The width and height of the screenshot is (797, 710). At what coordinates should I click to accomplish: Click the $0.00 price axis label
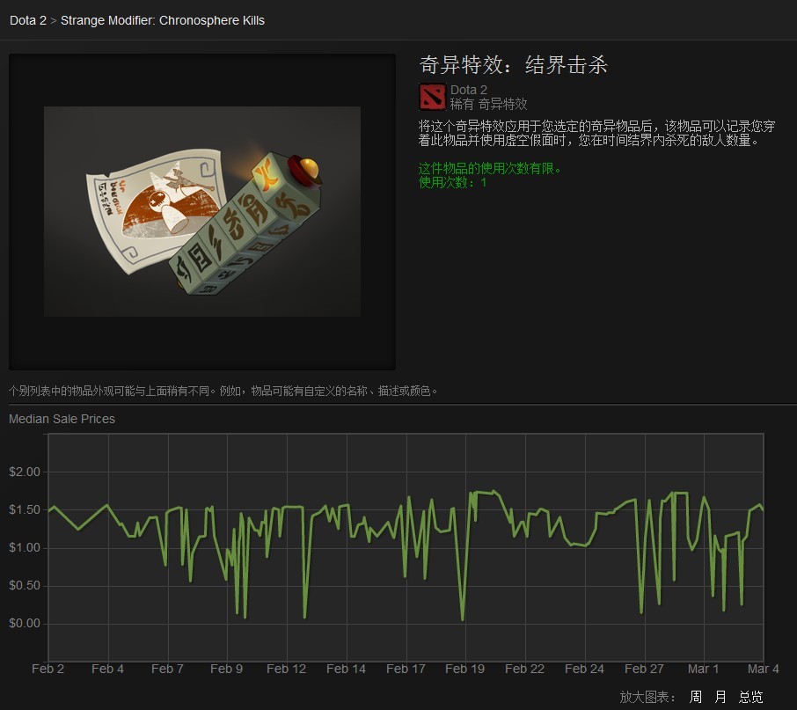(x=25, y=623)
